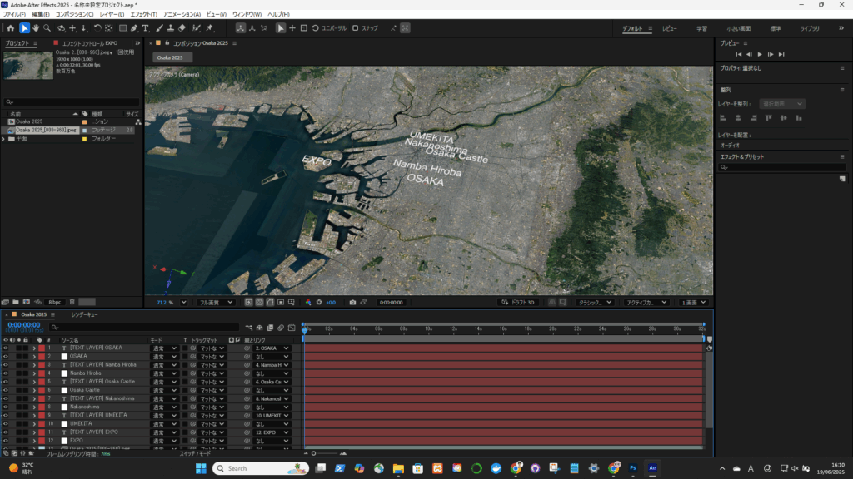Image resolution: width=853 pixels, height=479 pixels.
Task: Open parent link dropdown for UMEKITA layer
Action: click(x=272, y=425)
